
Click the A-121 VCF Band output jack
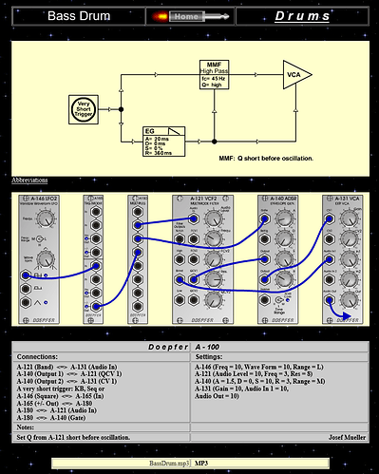[x=180, y=279]
